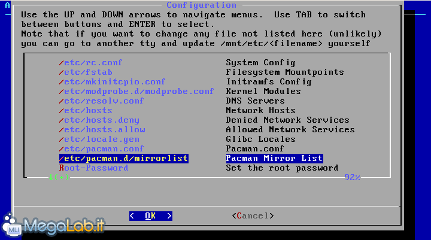Open the /etc/pacman.conf entry
The height and width of the screenshot is (240, 431).
102,149
